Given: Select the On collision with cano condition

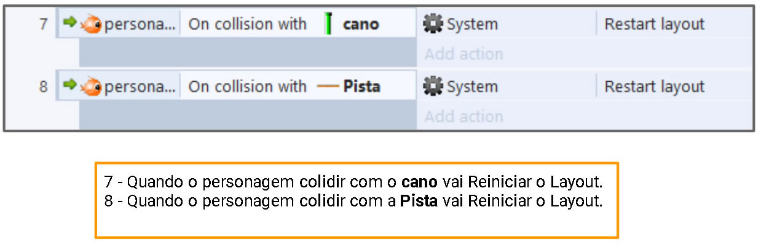Looking at the screenshot, I should click(298, 23).
